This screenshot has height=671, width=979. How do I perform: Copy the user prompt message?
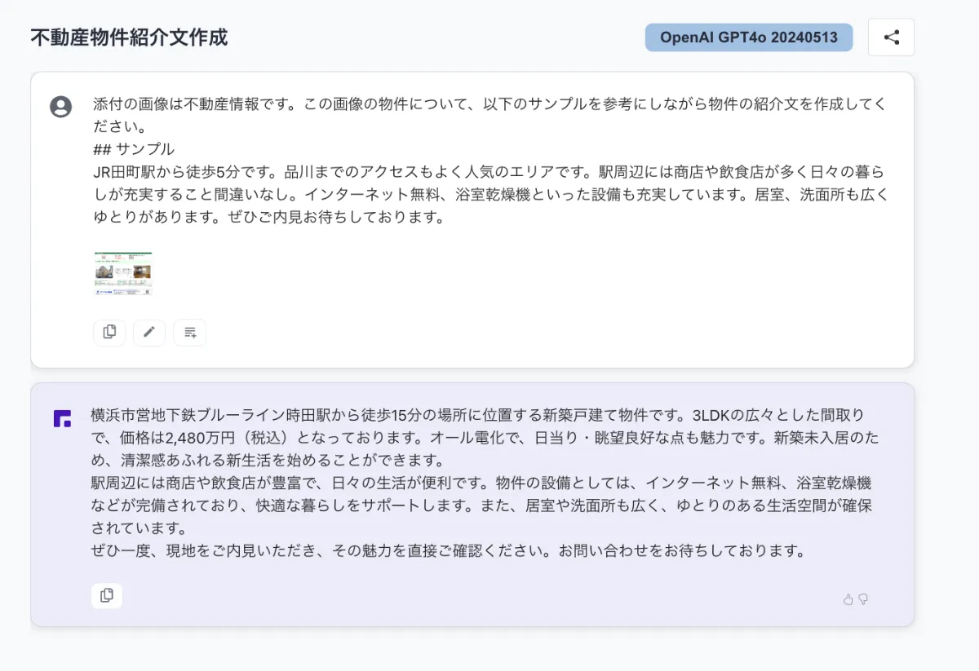click(109, 332)
